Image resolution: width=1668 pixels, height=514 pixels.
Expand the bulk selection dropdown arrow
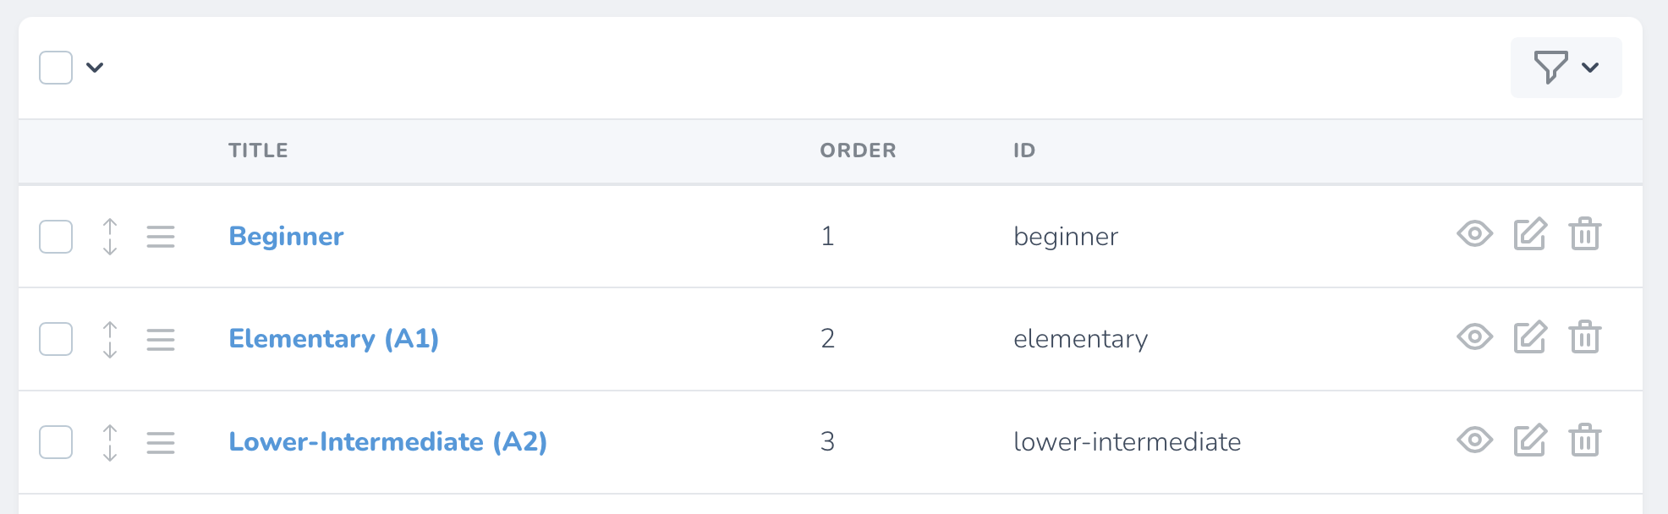pyautogui.click(x=95, y=68)
